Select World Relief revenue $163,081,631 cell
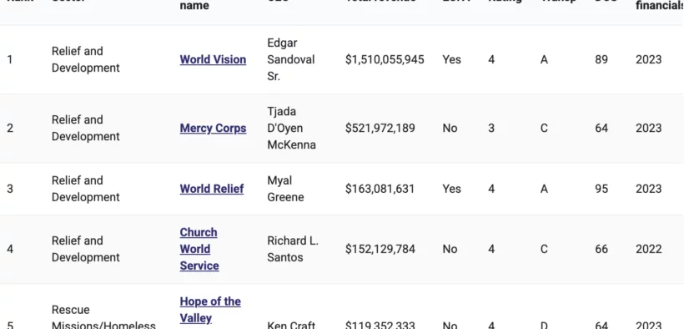684x329 pixels. tap(380, 189)
